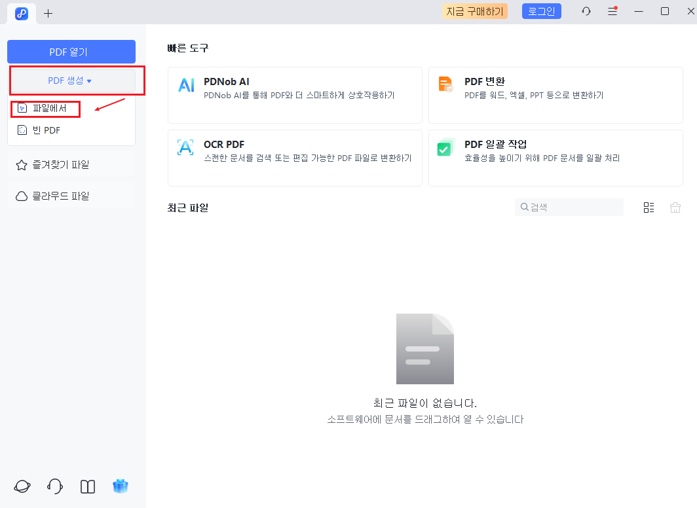Open the user guide book icon
Viewport: 697px width, 508px height.
pos(87,486)
